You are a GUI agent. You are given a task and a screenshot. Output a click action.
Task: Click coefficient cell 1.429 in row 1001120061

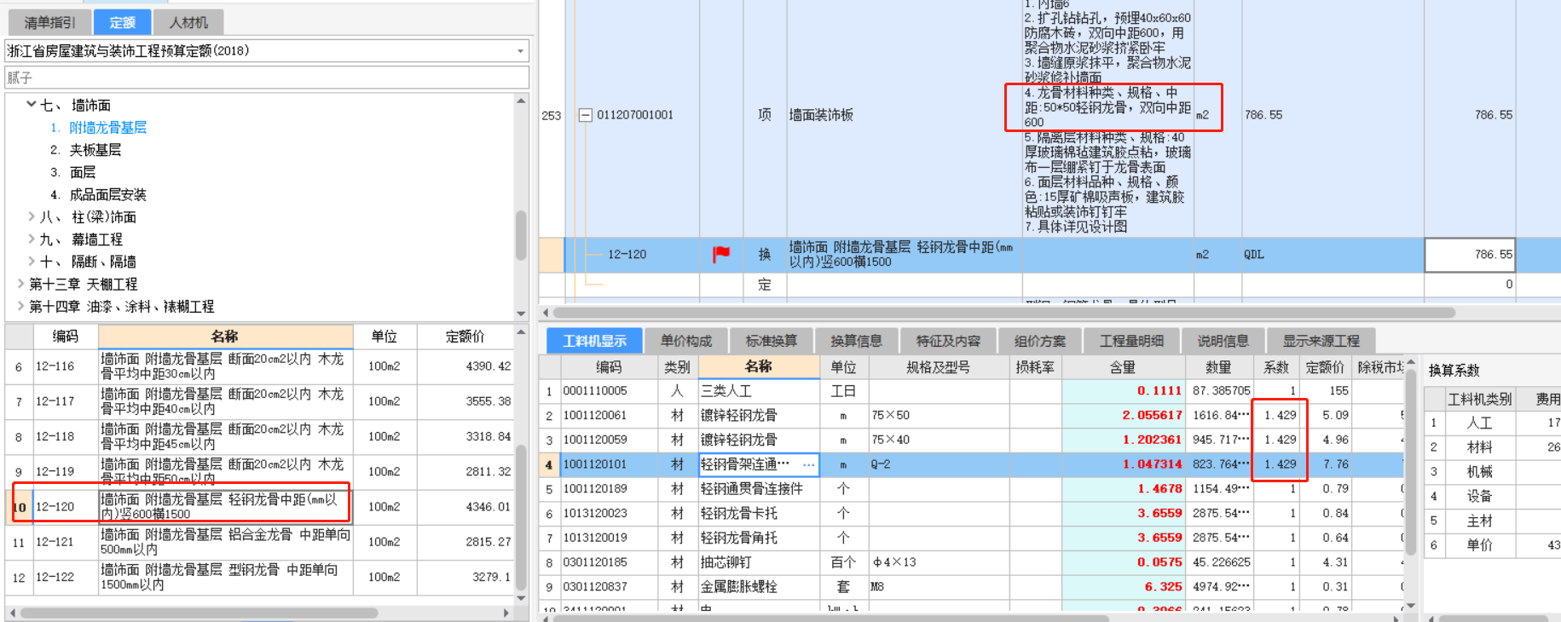point(1276,416)
